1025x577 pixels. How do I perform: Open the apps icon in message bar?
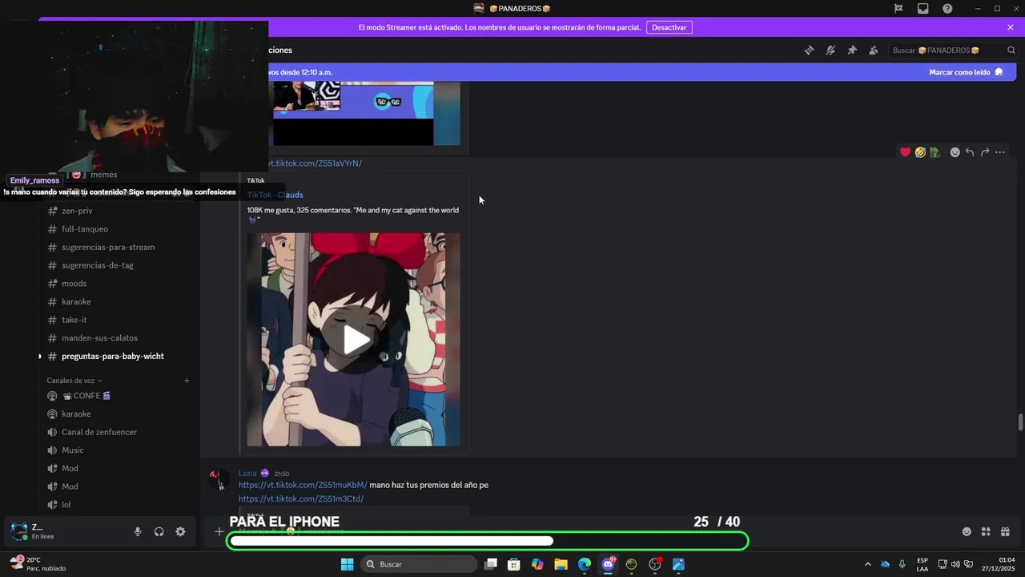pyautogui.click(x=986, y=531)
